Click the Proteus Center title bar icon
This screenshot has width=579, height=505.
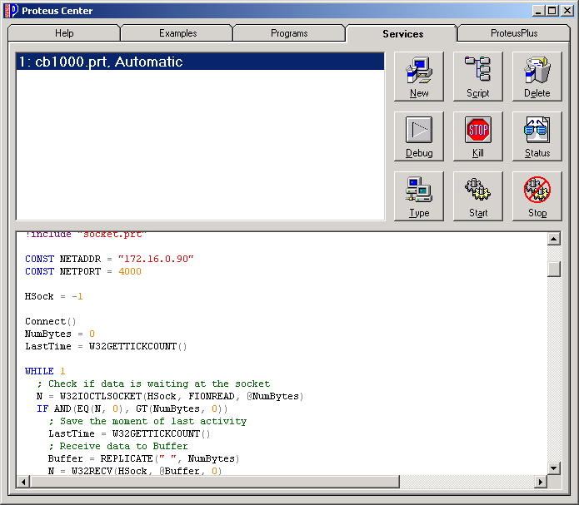12,10
